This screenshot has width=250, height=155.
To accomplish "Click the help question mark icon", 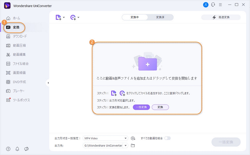I will tap(8, 149).
